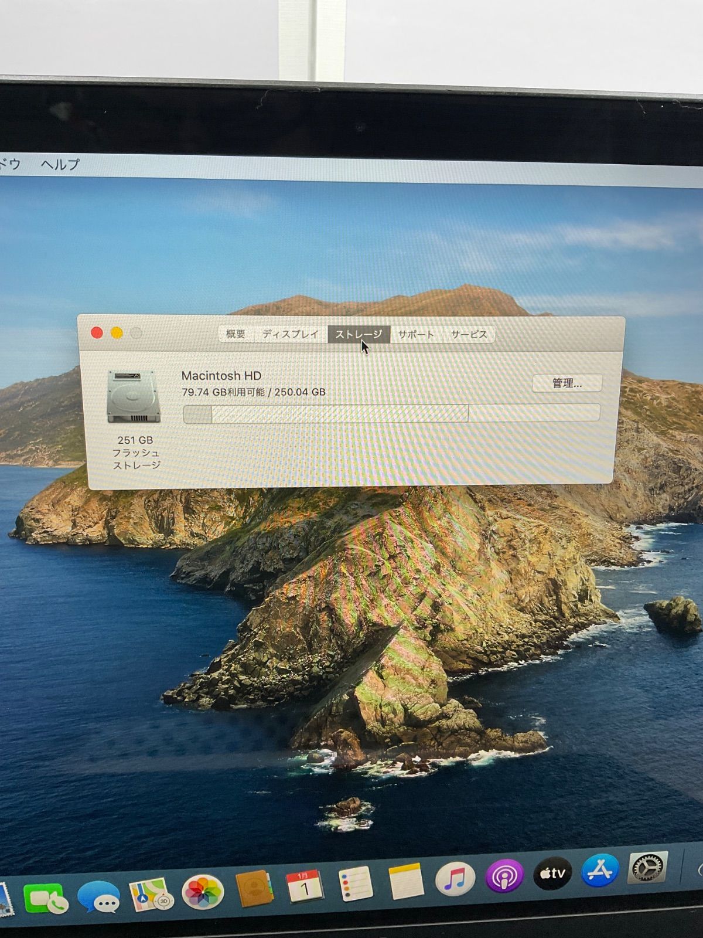Image resolution: width=703 pixels, height=938 pixels.
Task: Launch Apple TV from the Dock
Action: (x=552, y=873)
